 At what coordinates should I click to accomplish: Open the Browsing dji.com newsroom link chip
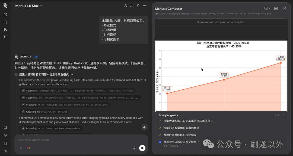pos(64,104)
